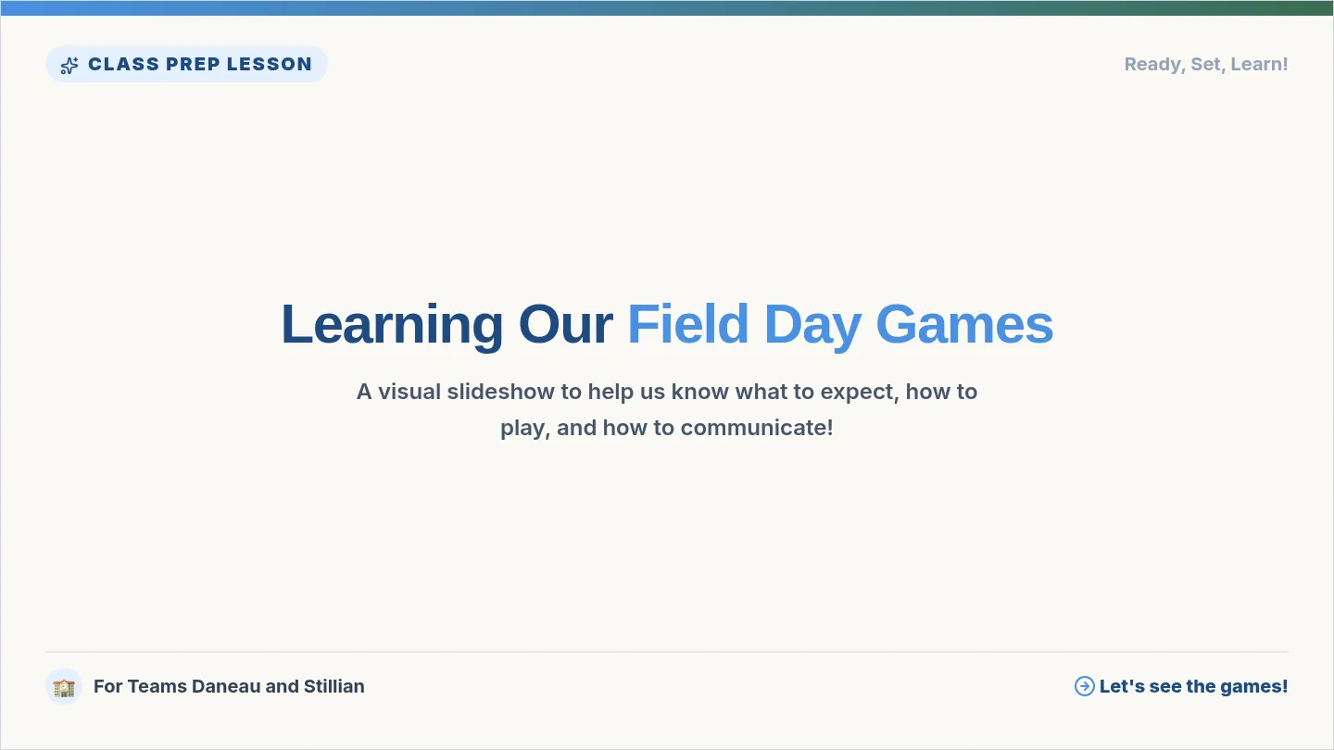Click "For Teams Daneau and Stillian" text
The image size is (1334, 750).
pyautogui.click(x=229, y=686)
